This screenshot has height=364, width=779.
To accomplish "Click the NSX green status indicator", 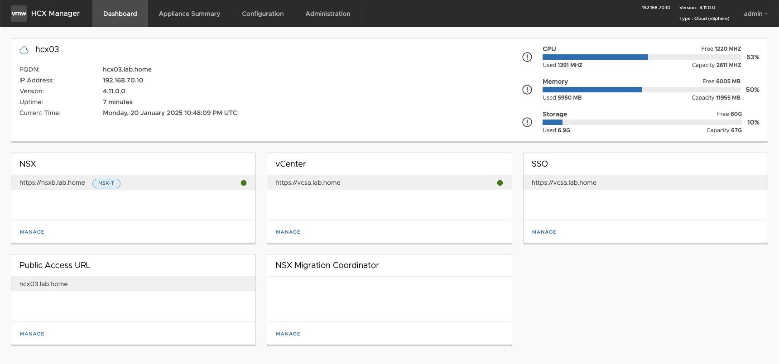I will (244, 183).
